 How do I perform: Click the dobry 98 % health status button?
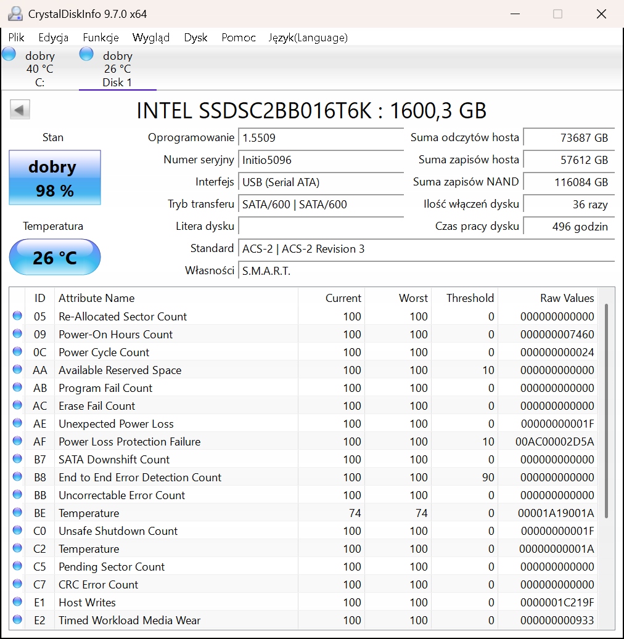pyautogui.click(x=54, y=177)
